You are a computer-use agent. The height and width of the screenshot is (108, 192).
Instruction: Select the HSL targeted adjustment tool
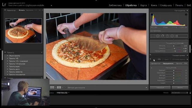point(151,68)
